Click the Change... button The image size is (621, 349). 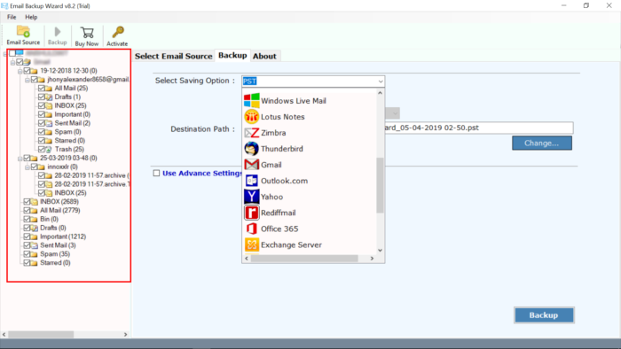click(542, 143)
